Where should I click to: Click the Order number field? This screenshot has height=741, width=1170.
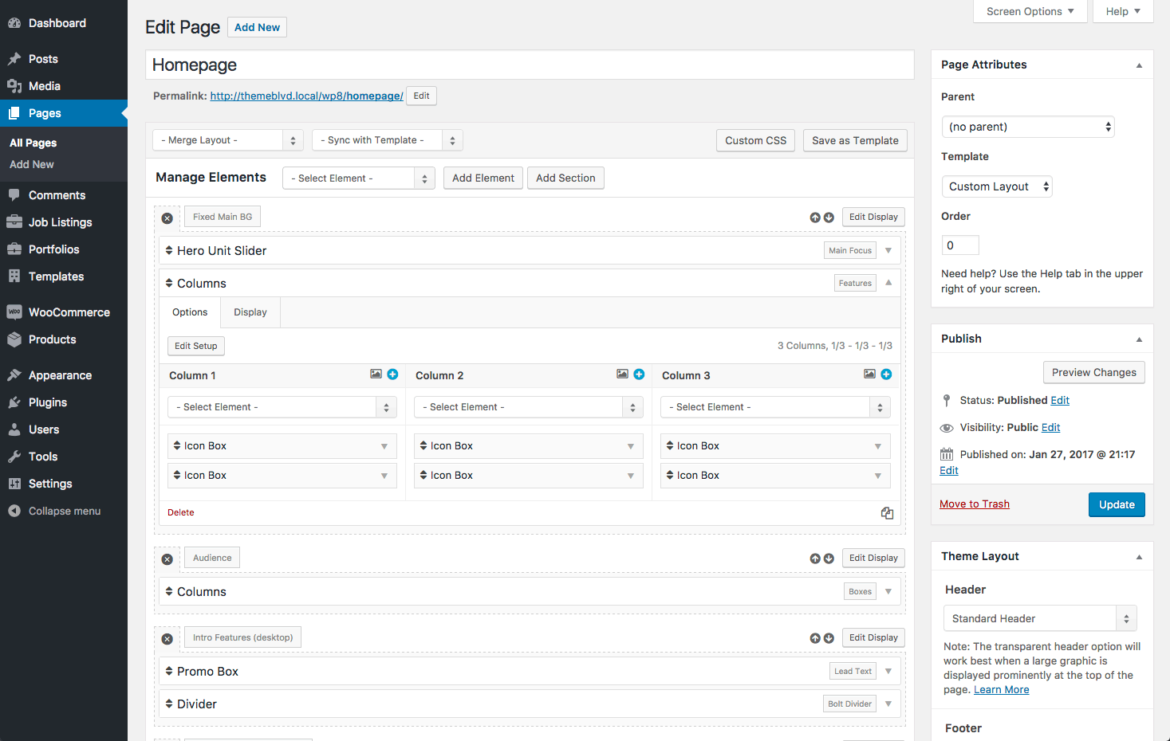960,245
